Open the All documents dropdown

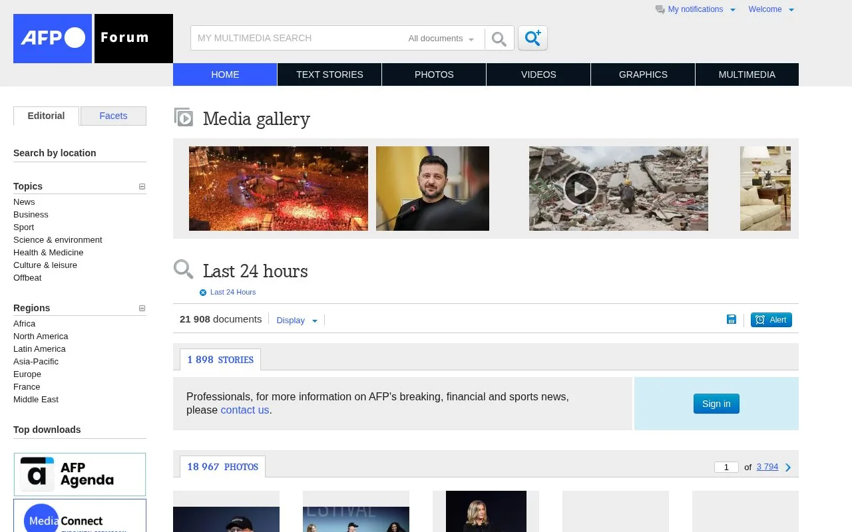coord(441,39)
